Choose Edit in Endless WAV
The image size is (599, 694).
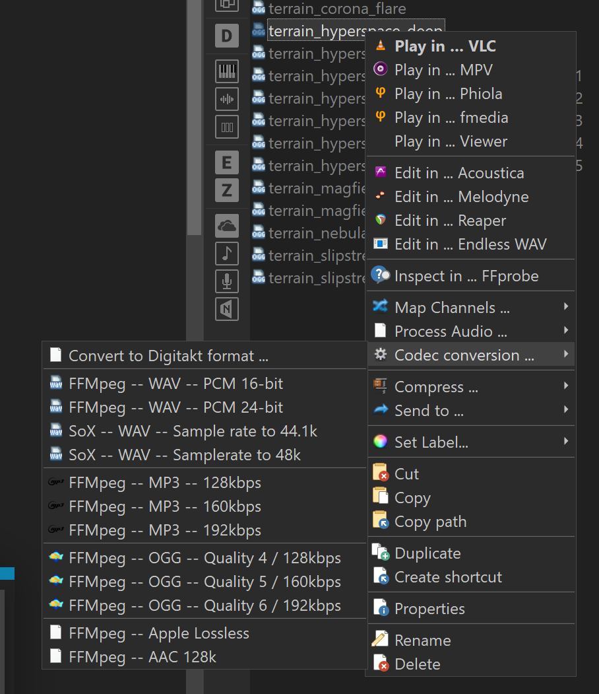pos(471,244)
